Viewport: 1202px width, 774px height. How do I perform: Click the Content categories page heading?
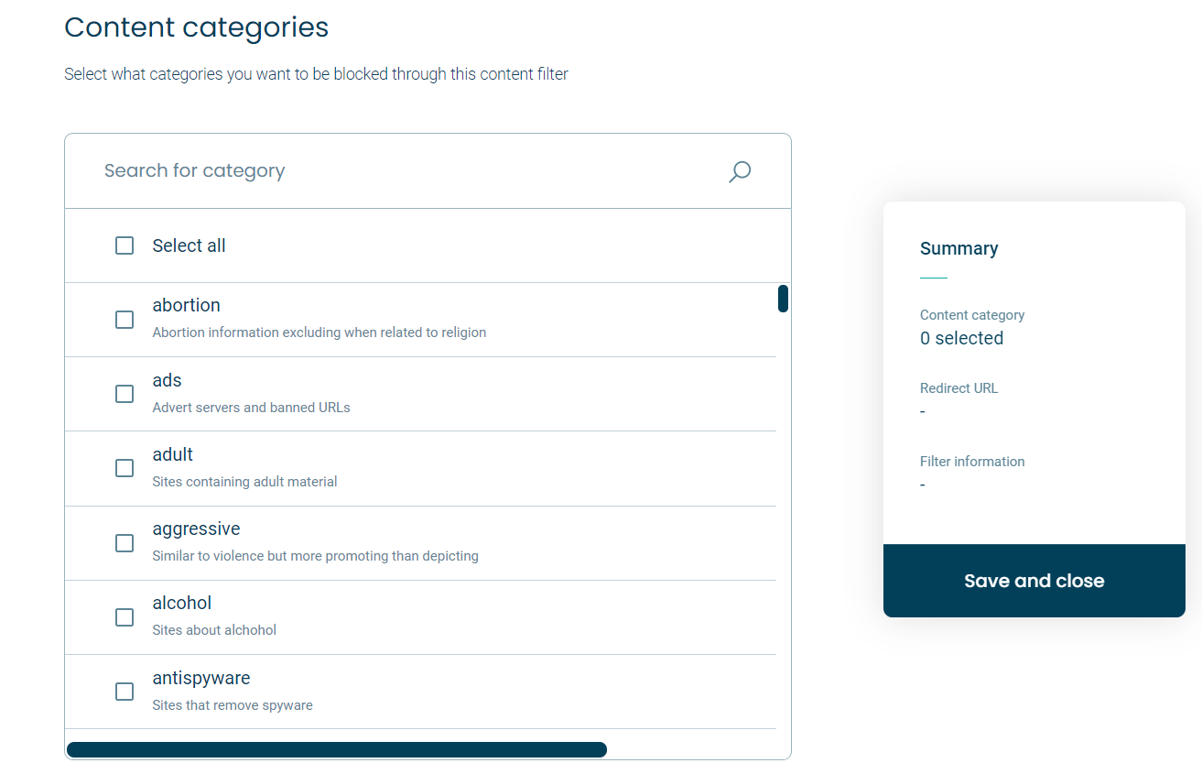point(196,27)
